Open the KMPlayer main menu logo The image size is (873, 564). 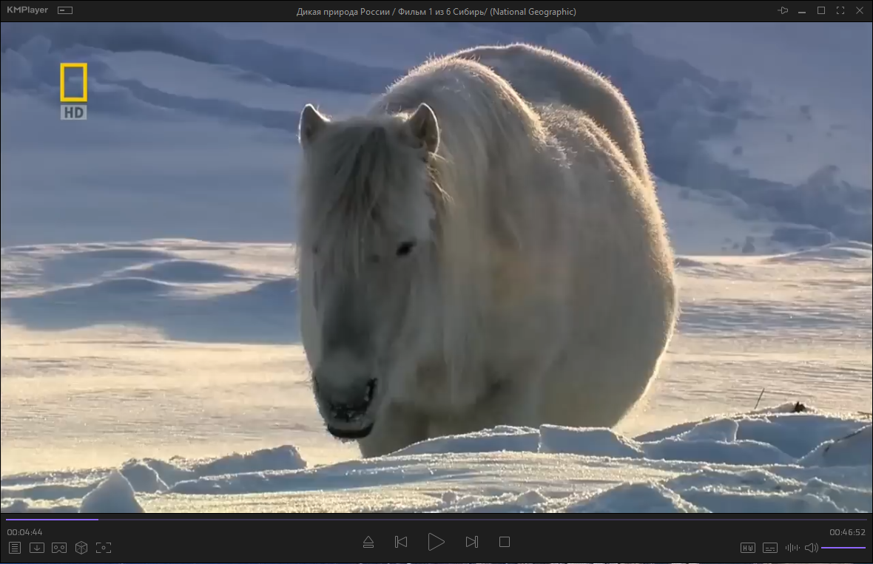tap(27, 10)
